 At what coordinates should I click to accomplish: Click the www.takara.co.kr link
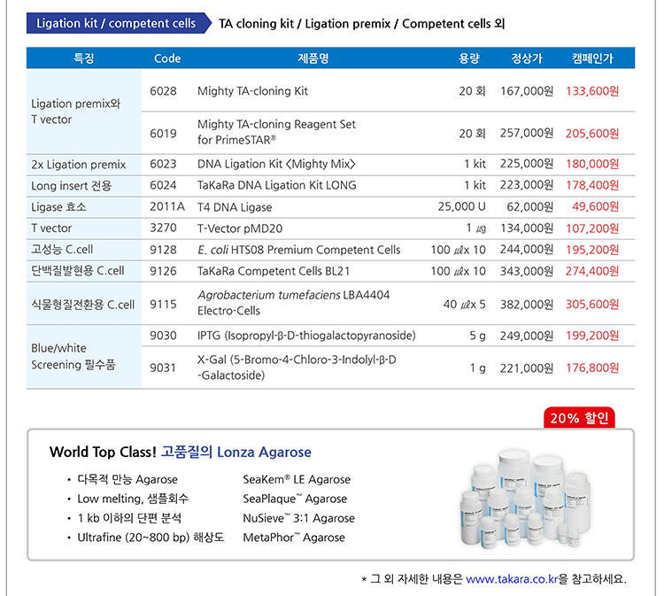[512, 578]
